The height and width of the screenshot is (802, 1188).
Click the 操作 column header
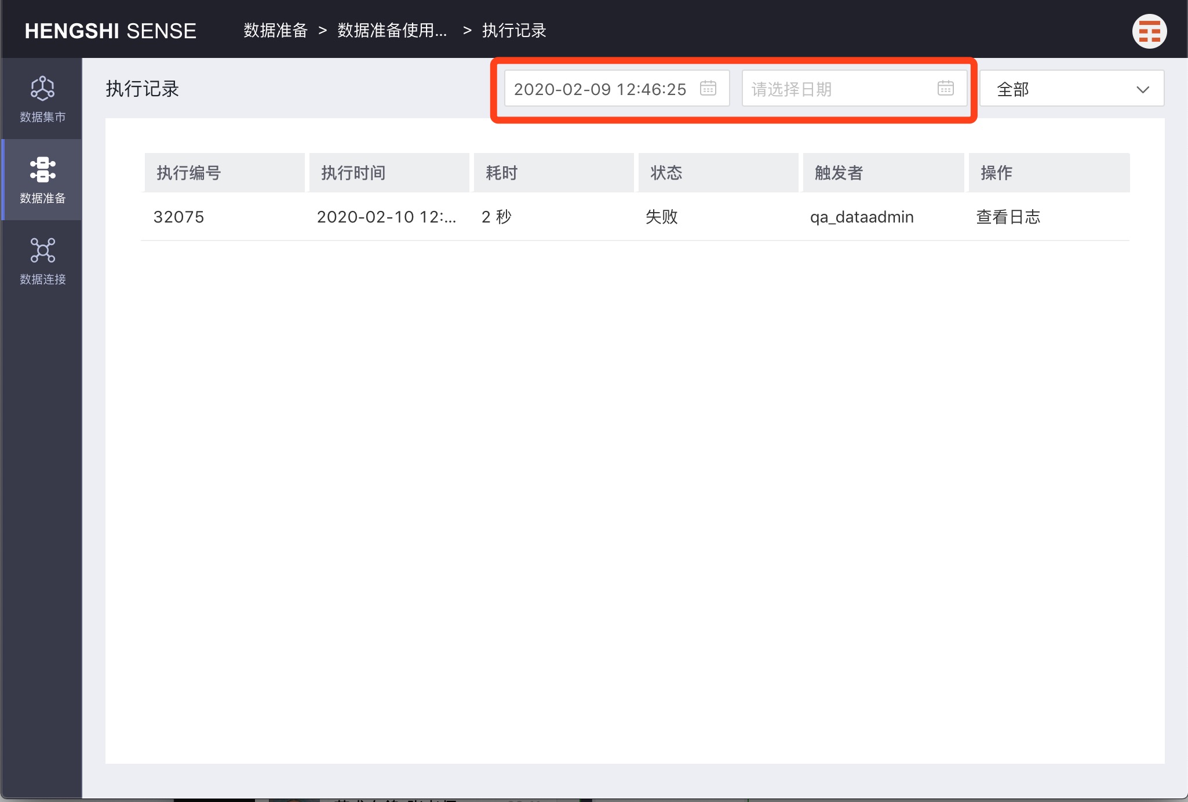[1049, 173]
